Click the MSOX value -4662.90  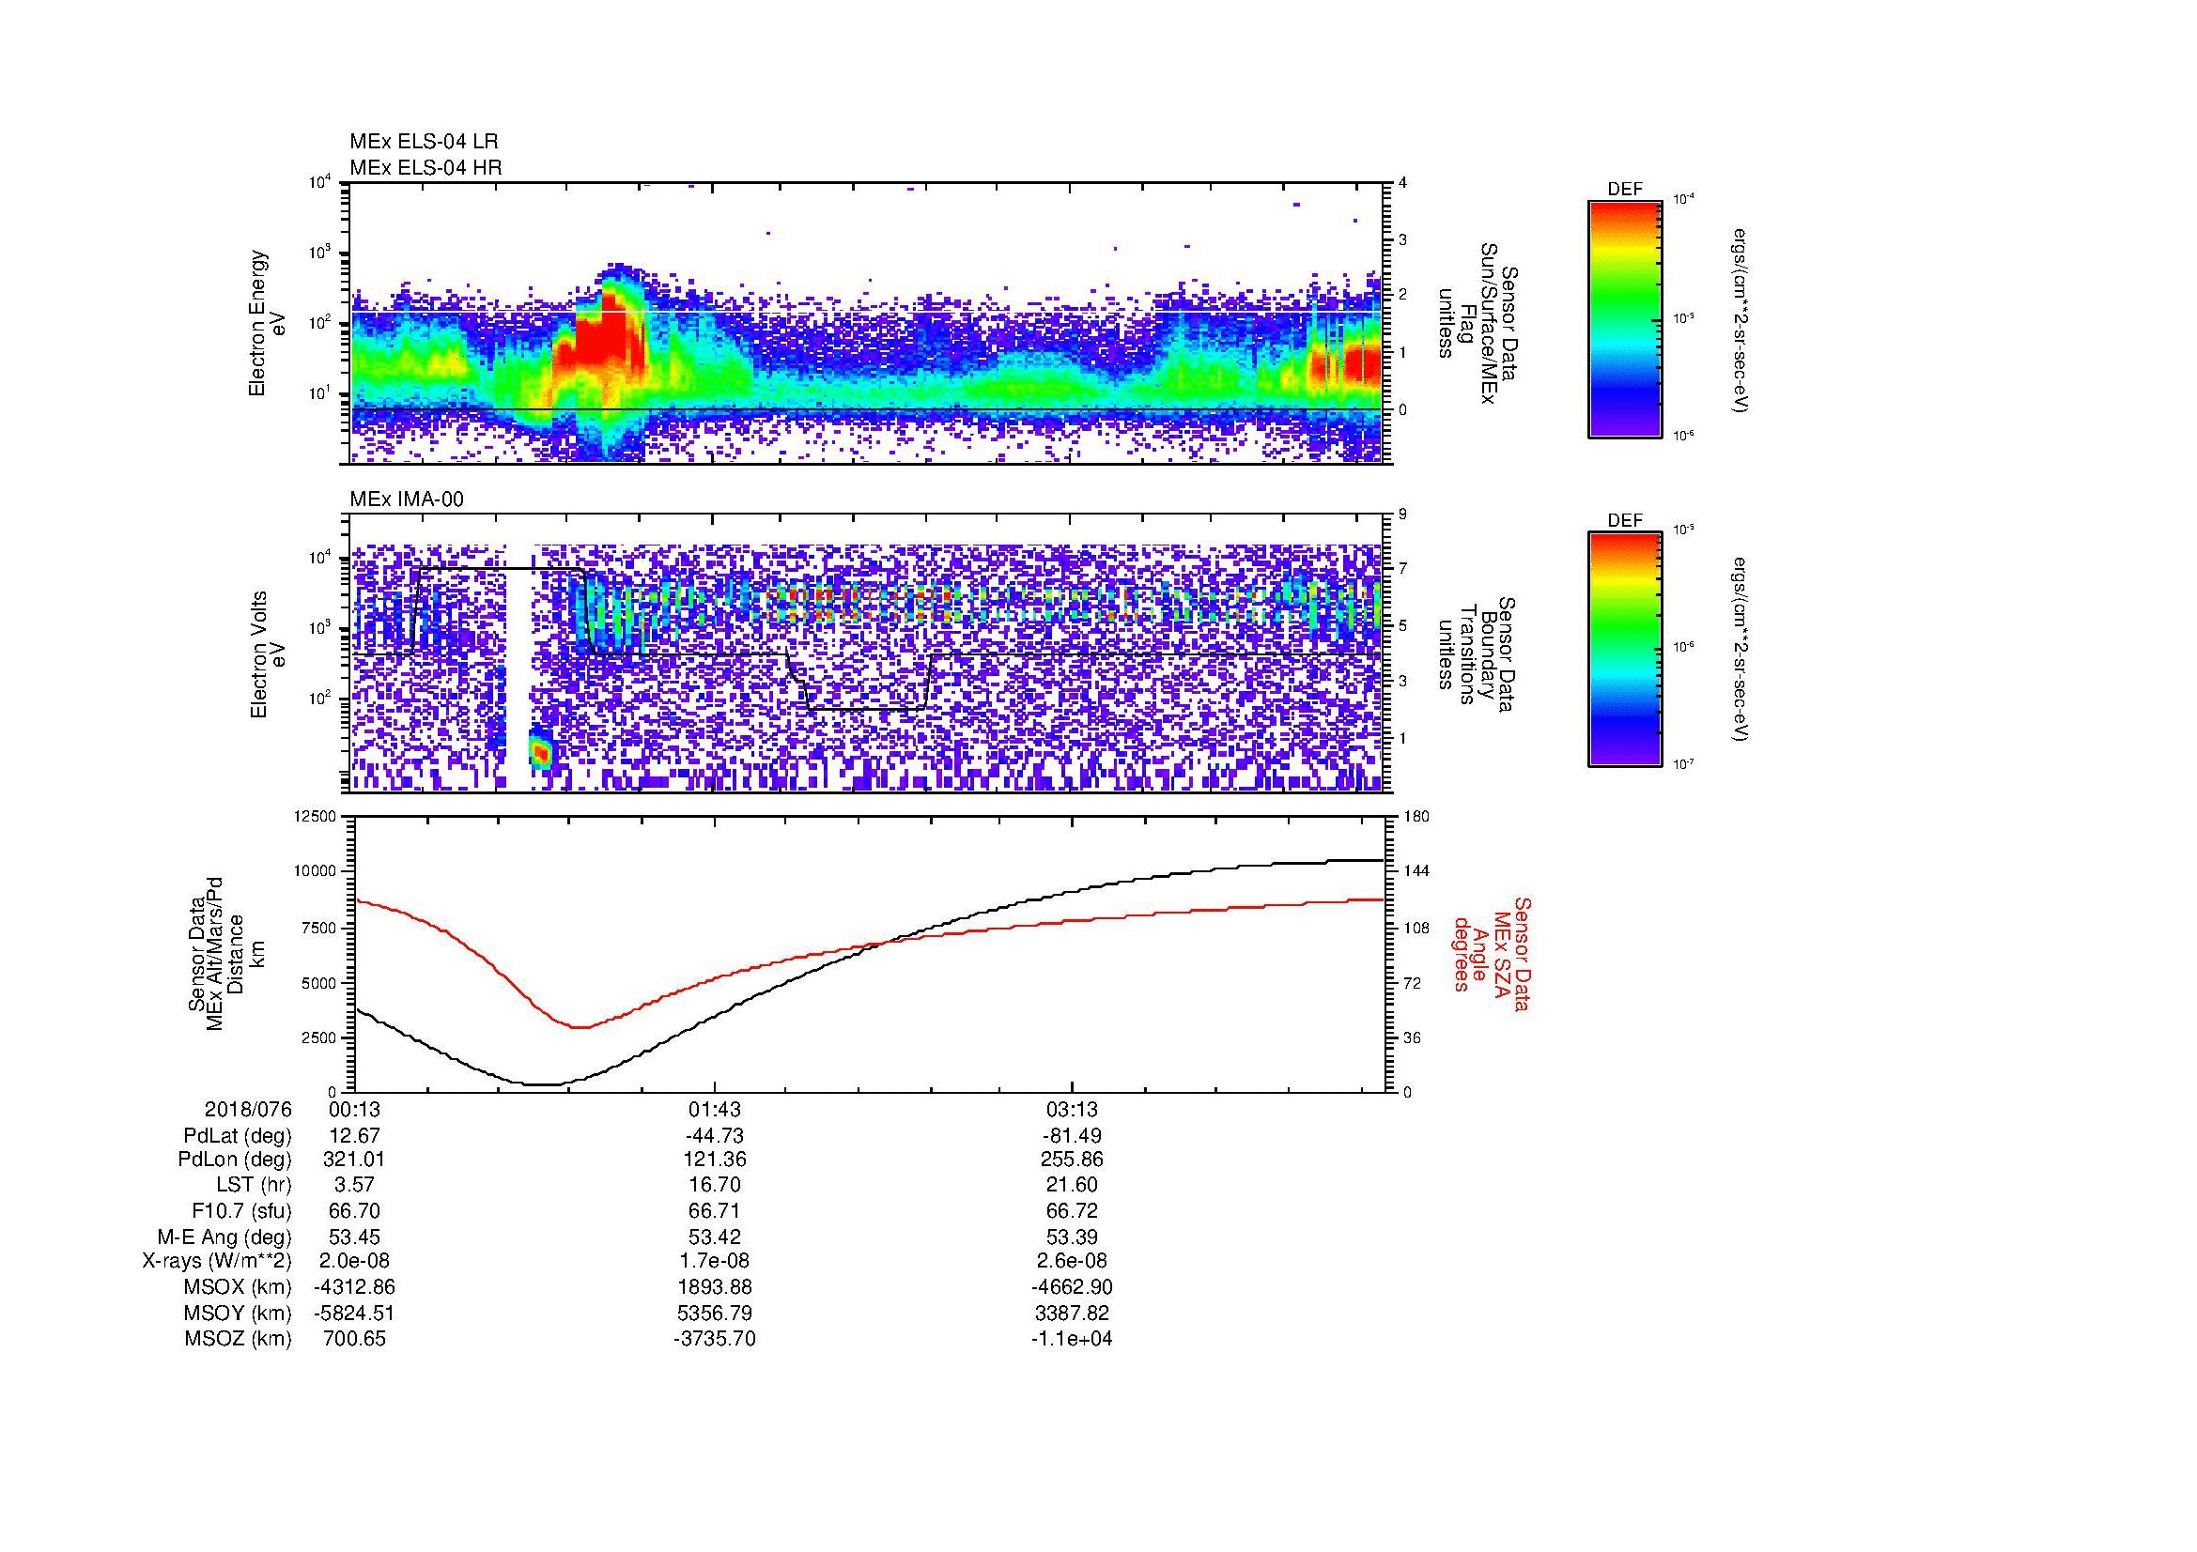(1072, 1287)
